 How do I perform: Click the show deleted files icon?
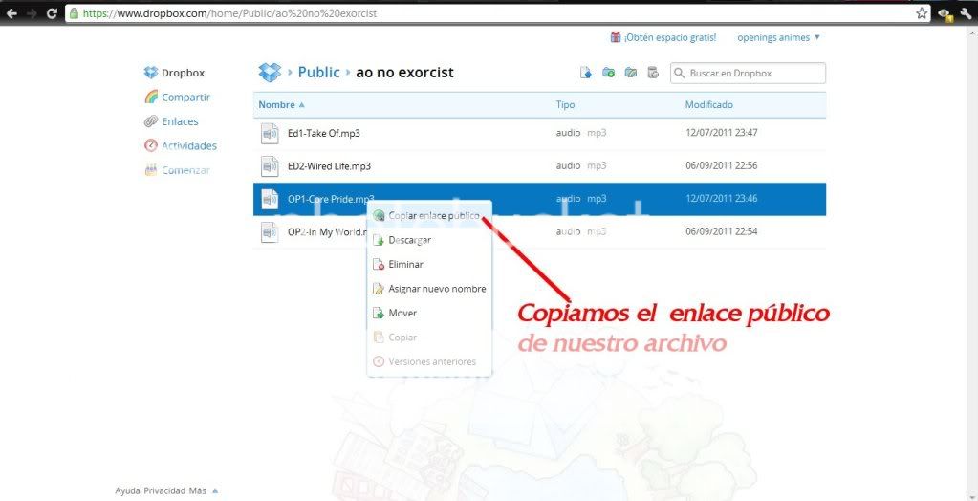tap(652, 73)
